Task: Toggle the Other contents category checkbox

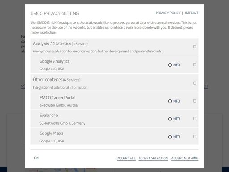Action: tap(195, 83)
